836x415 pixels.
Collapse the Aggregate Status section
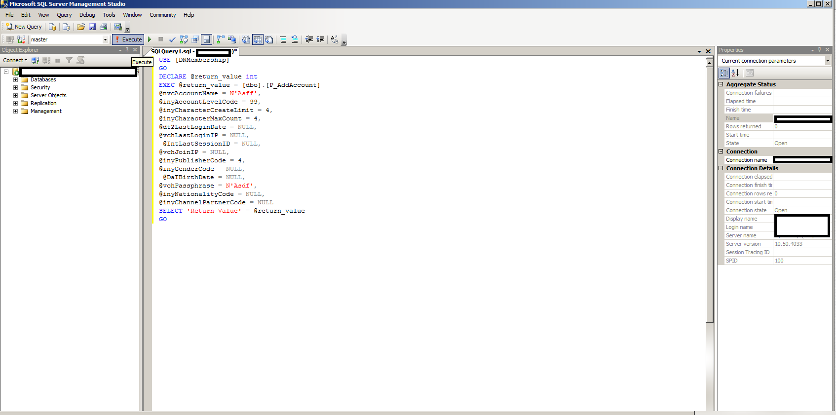click(x=721, y=84)
